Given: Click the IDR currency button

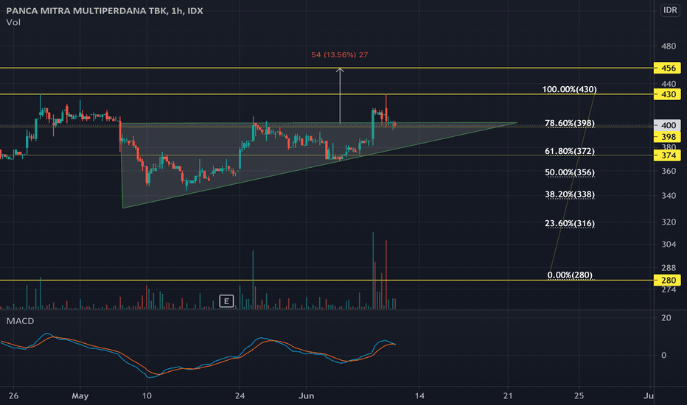Looking at the screenshot, I should click(x=670, y=10).
